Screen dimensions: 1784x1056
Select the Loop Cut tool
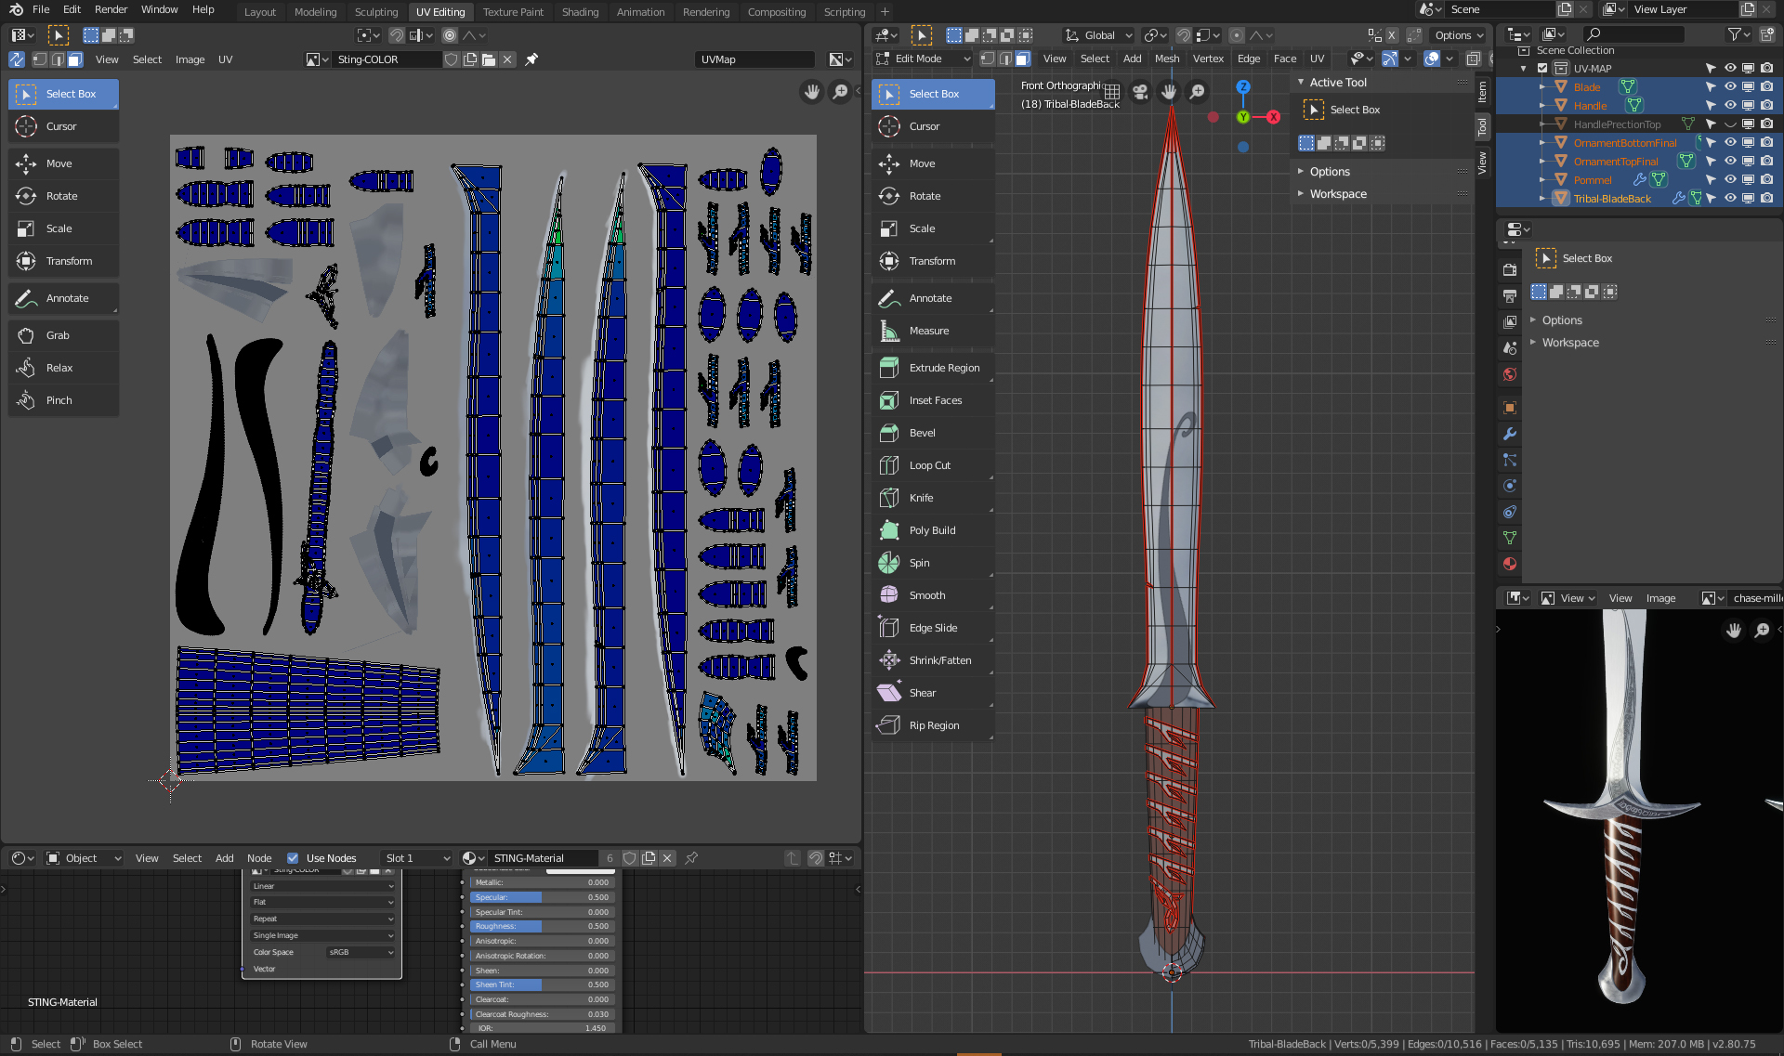click(929, 465)
